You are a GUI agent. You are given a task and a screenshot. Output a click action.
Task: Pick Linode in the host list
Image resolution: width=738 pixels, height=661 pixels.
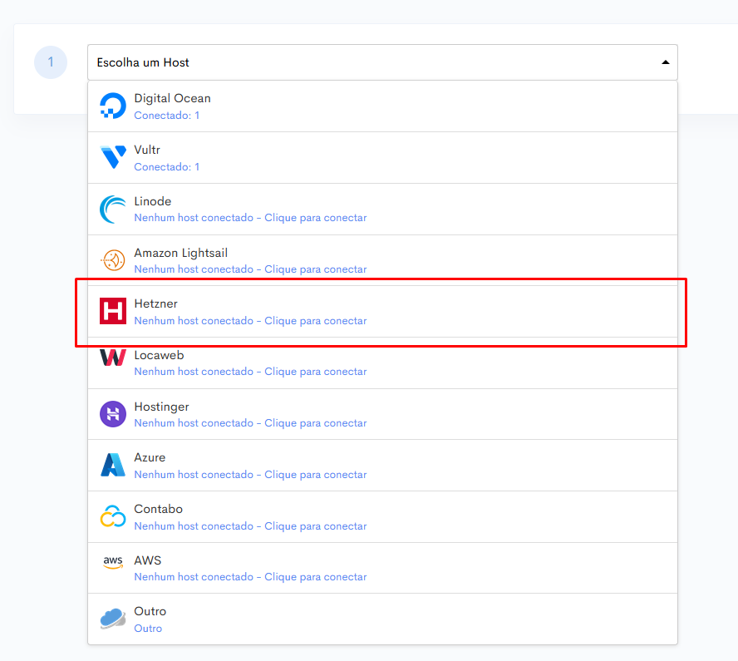pos(152,201)
